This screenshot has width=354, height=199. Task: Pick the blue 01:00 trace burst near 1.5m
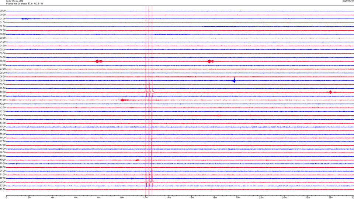coord(25,19)
